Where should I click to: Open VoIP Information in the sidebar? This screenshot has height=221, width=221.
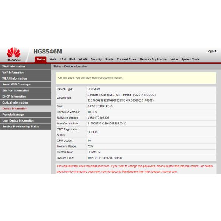[25, 73]
